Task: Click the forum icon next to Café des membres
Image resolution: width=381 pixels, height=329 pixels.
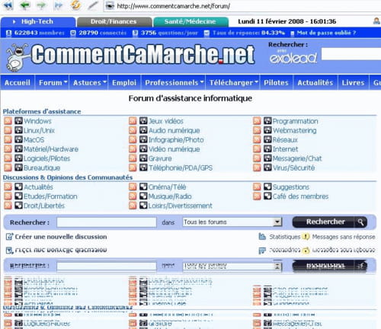Action: (x=267, y=196)
